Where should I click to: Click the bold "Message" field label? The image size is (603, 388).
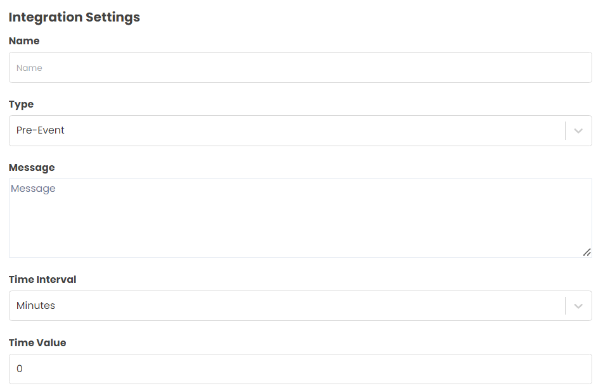tap(32, 168)
